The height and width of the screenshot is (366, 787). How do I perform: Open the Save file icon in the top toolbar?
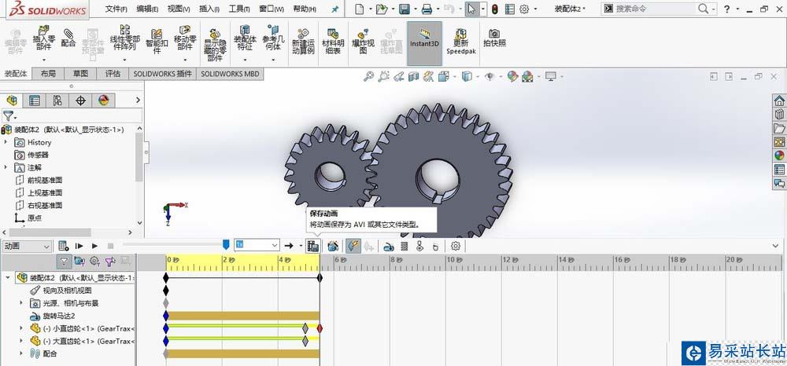[x=404, y=9]
